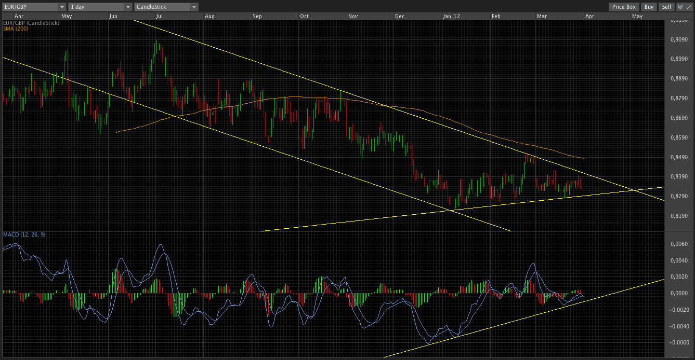695x360 pixels.
Task: Click the Buy button
Action: pyautogui.click(x=649, y=7)
